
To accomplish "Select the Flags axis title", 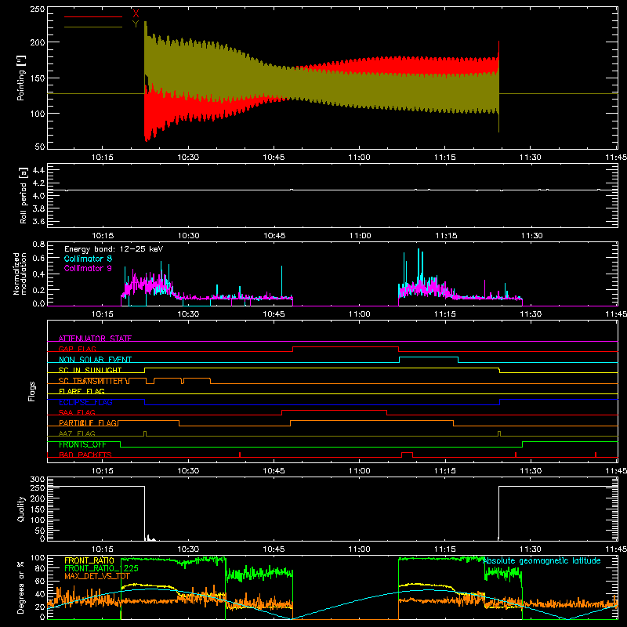I will 31,391.
